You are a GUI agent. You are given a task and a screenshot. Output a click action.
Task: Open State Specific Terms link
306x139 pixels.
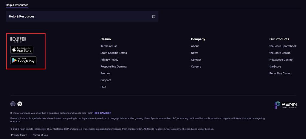[x=114, y=53]
